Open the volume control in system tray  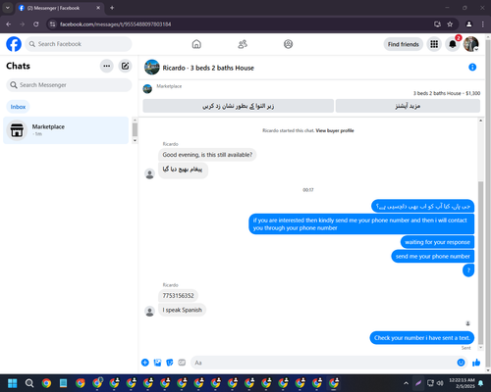[440, 383]
